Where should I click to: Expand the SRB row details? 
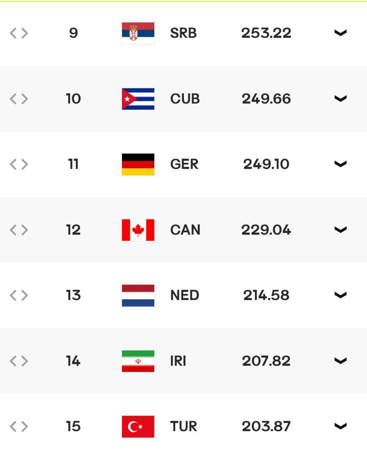[x=340, y=33]
